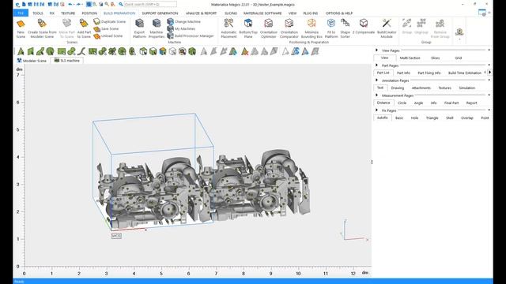Expand the Measurement Pages section

[x=376, y=95]
